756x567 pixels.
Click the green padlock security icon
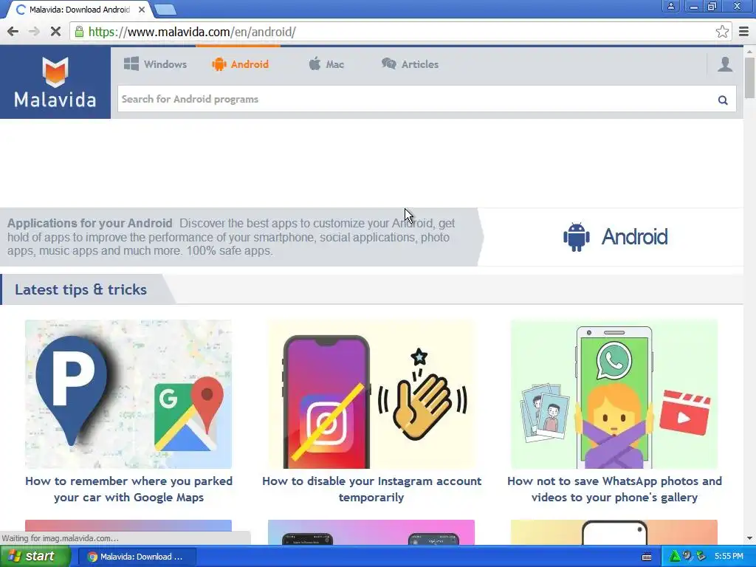tap(79, 32)
